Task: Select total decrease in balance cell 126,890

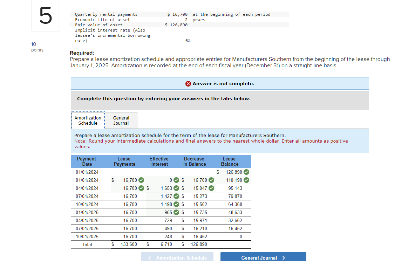Action: pyautogui.click(x=198, y=244)
